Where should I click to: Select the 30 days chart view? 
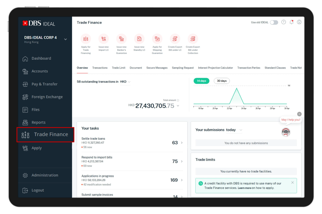(222, 81)
